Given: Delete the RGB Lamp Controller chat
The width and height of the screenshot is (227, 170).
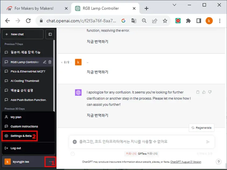Looking at the screenshot, I should 50,62.
